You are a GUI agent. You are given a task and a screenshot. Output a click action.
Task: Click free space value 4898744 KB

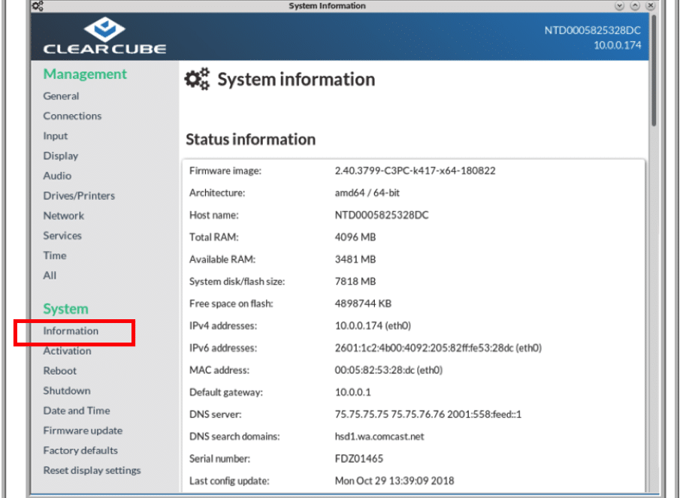pos(363,303)
